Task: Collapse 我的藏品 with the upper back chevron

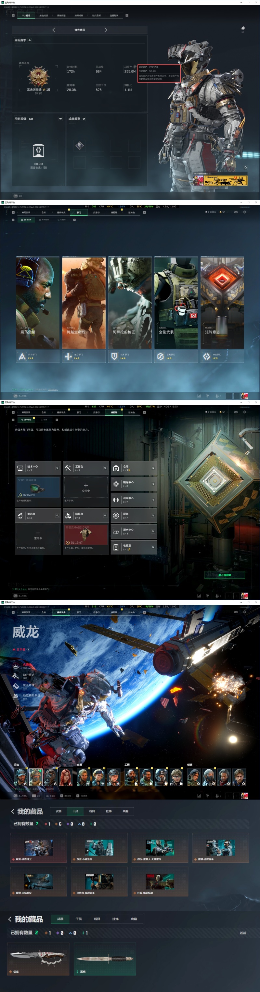Action: (x=13, y=811)
